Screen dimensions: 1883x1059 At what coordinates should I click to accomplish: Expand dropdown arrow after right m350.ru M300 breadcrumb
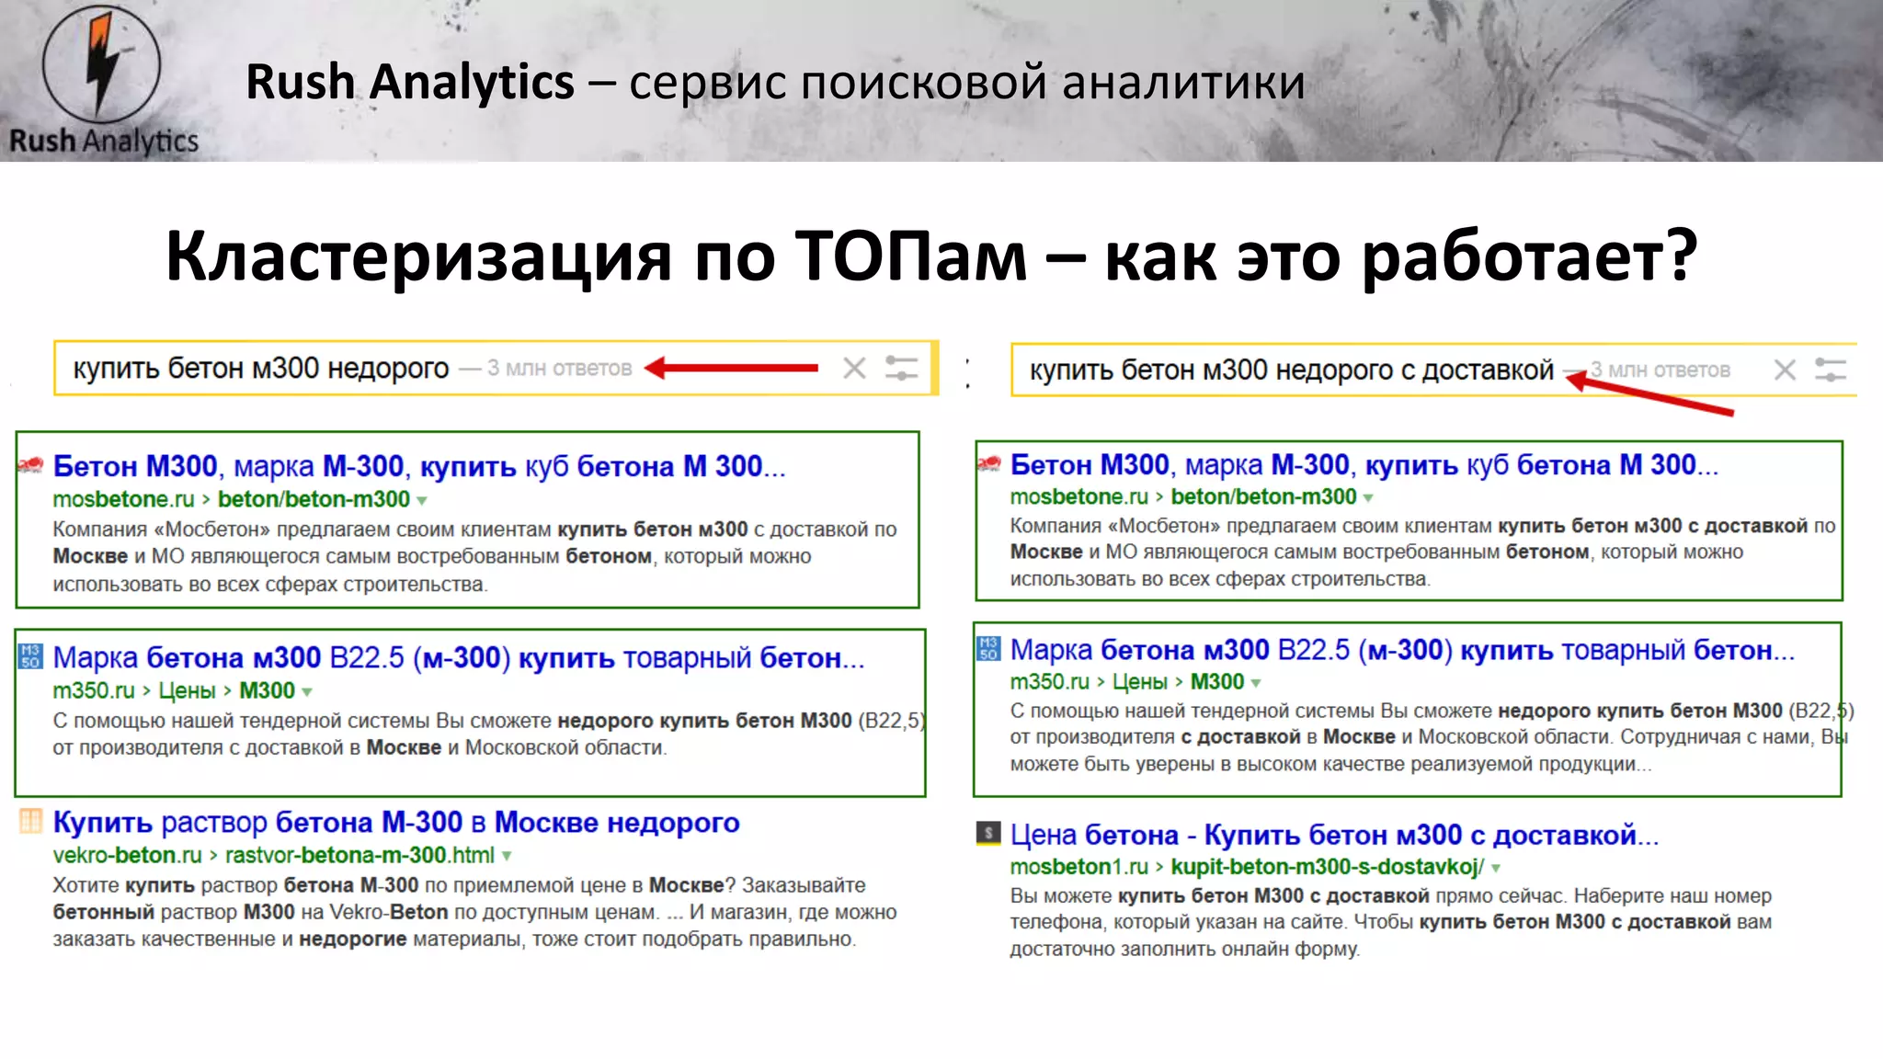1256,683
